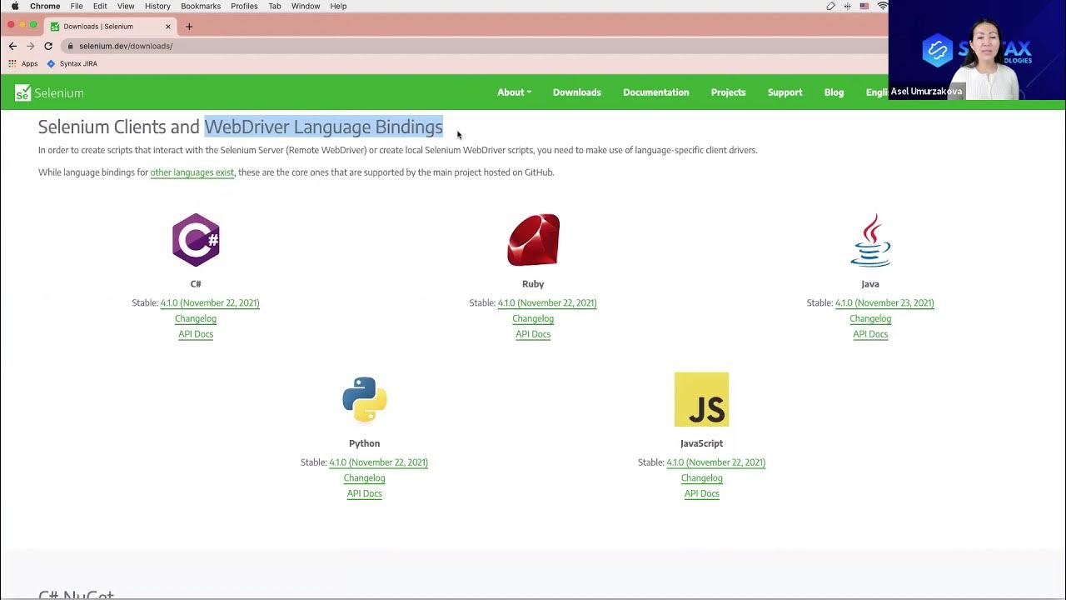The width and height of the screenshot is (1066, 600).
Task: Reload the page with refresh icon
Action: 48,46
